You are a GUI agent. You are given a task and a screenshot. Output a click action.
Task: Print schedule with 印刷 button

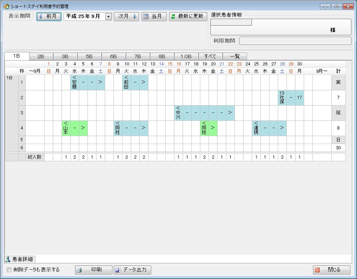[94, 270]
